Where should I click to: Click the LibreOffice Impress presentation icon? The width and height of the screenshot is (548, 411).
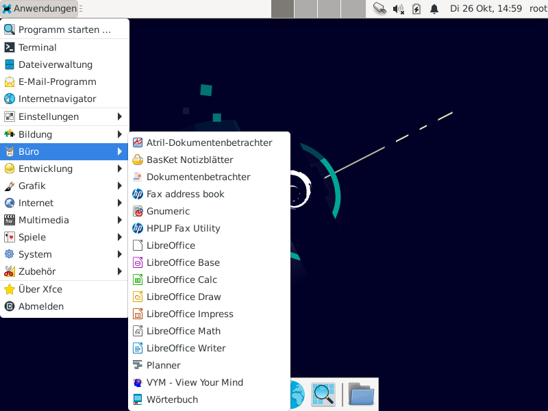click(x=138, y=314)
